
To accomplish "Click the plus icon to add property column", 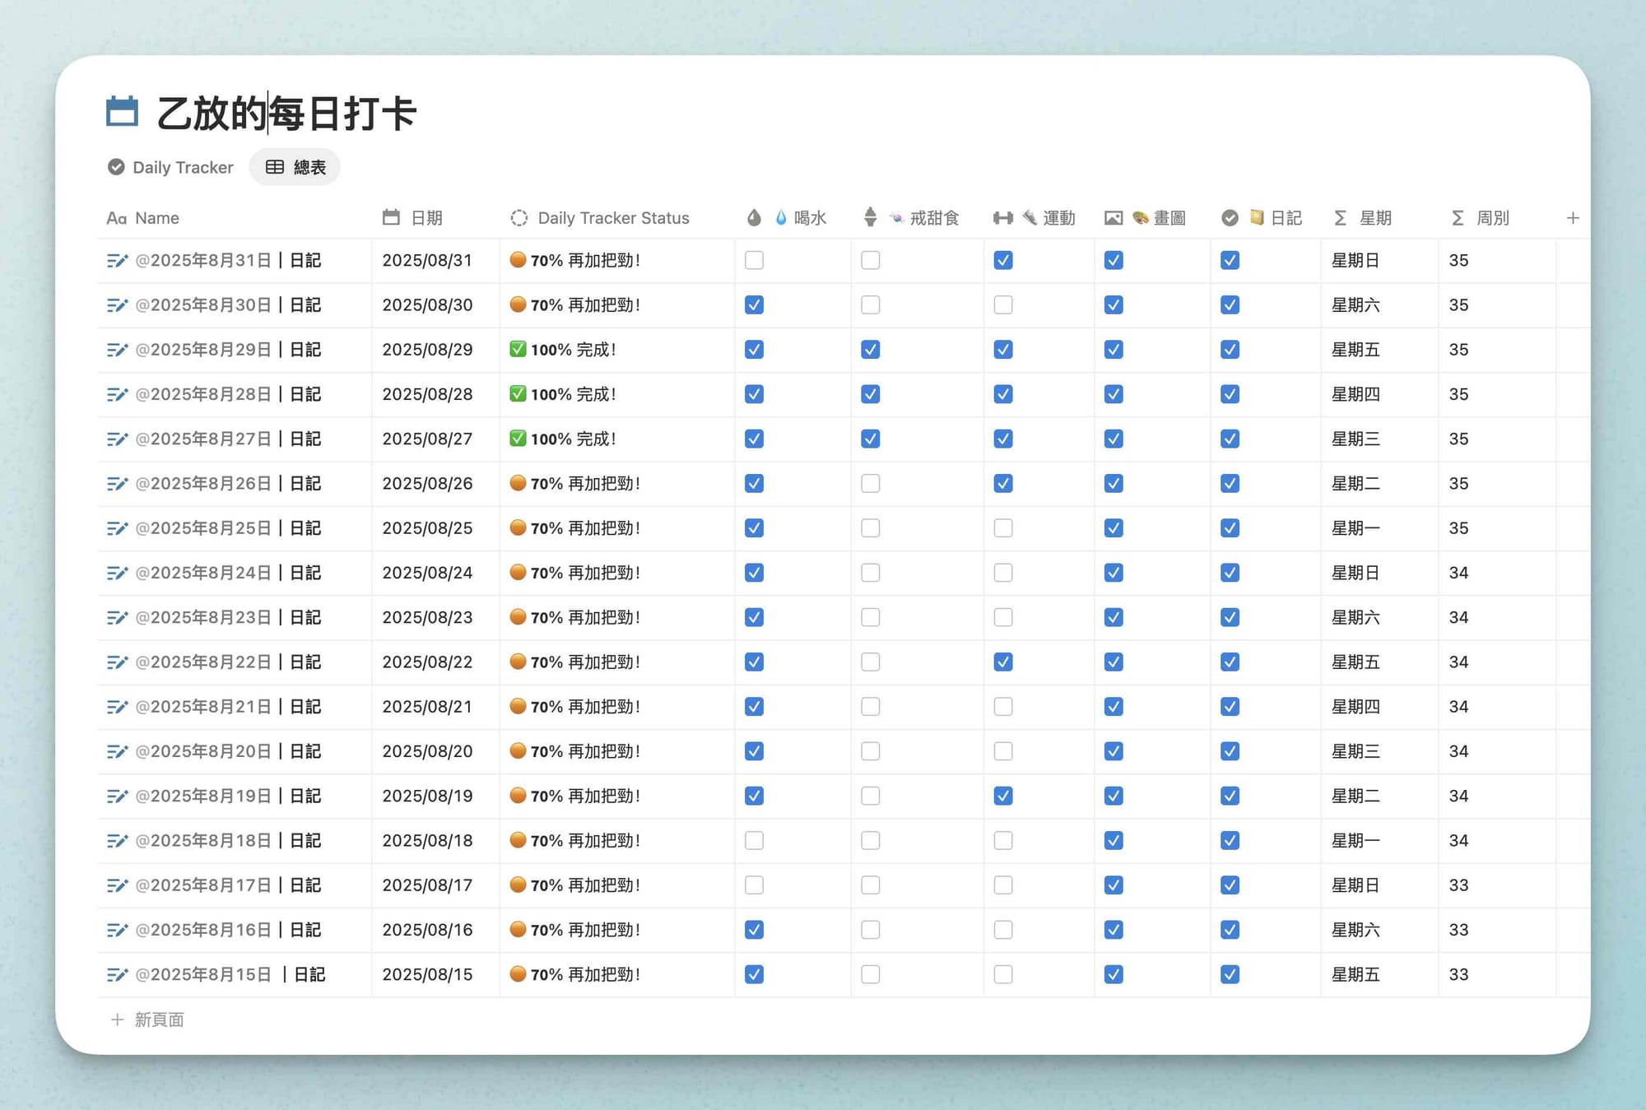I will [1572, 218].
